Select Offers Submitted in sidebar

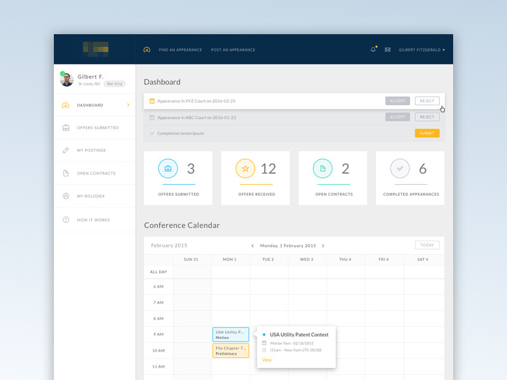(94, 128)
